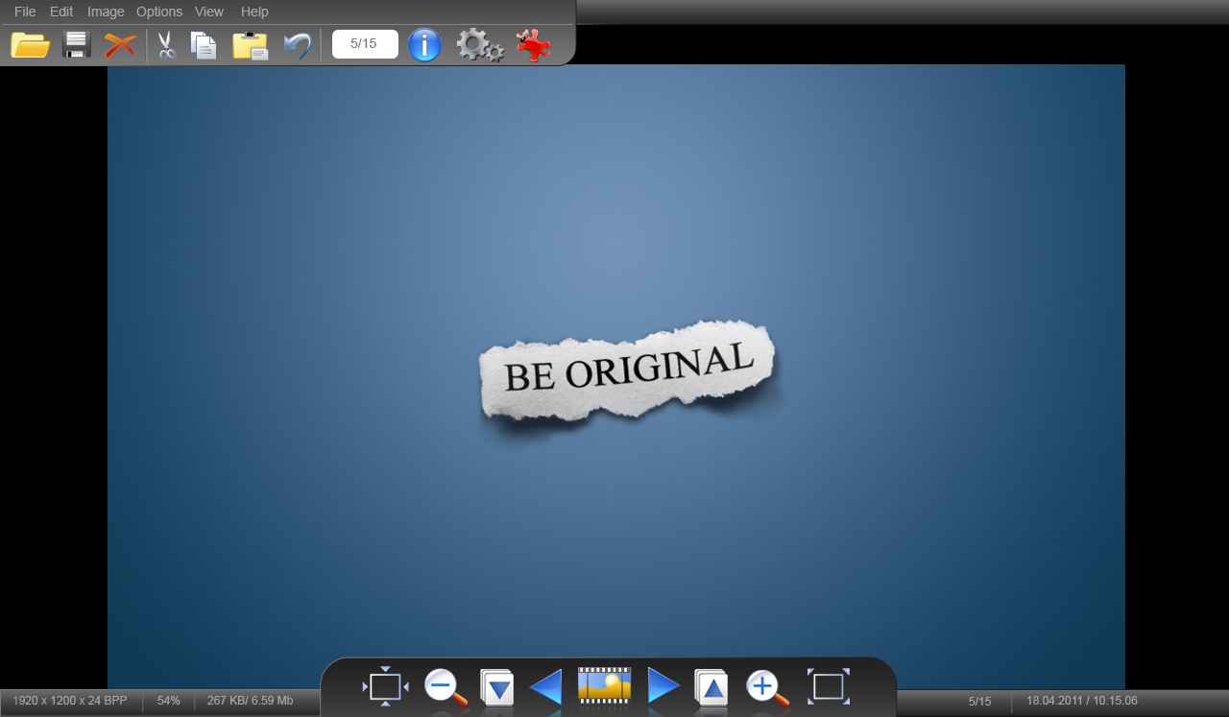1229x717 pixels.
Task: Paste from clipboard using the clipboard icon
Action: pyautogui.click(x=251, y=45)
